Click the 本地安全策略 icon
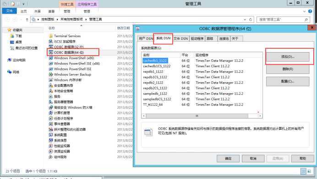This screenshot has height=179, width=317. pyautogui.click(x=51, y=91)
